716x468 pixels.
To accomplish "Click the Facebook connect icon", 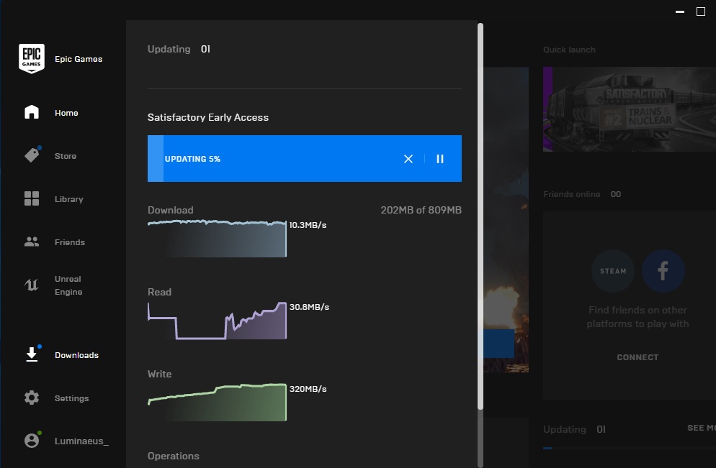I will [x=663, y=271].
